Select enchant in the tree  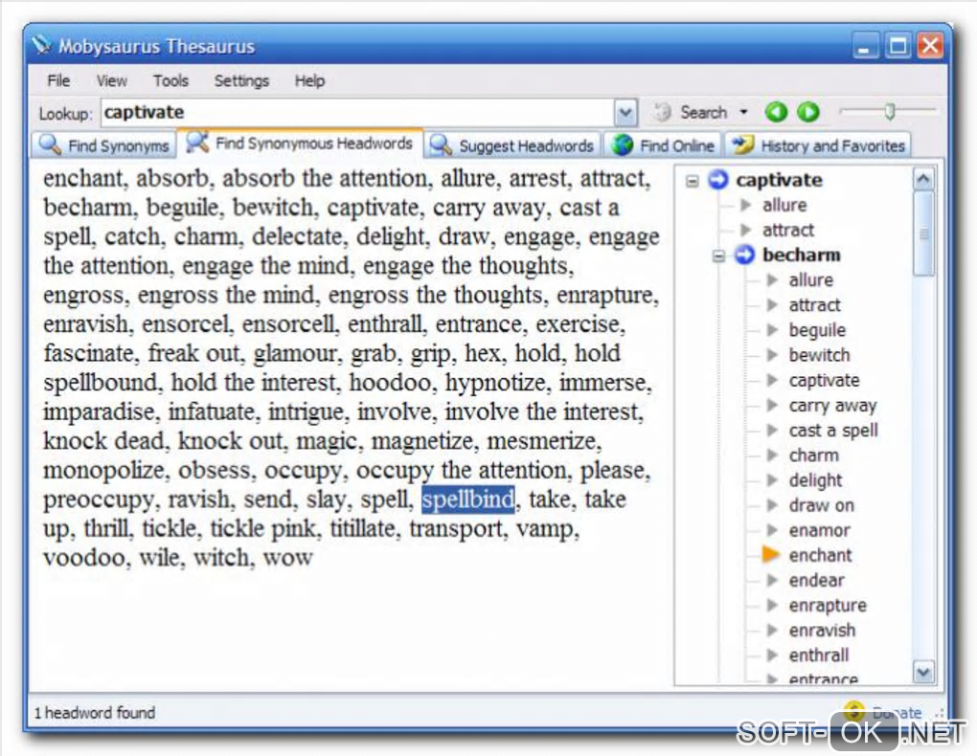pyautogui.click(x=820, y=555)
